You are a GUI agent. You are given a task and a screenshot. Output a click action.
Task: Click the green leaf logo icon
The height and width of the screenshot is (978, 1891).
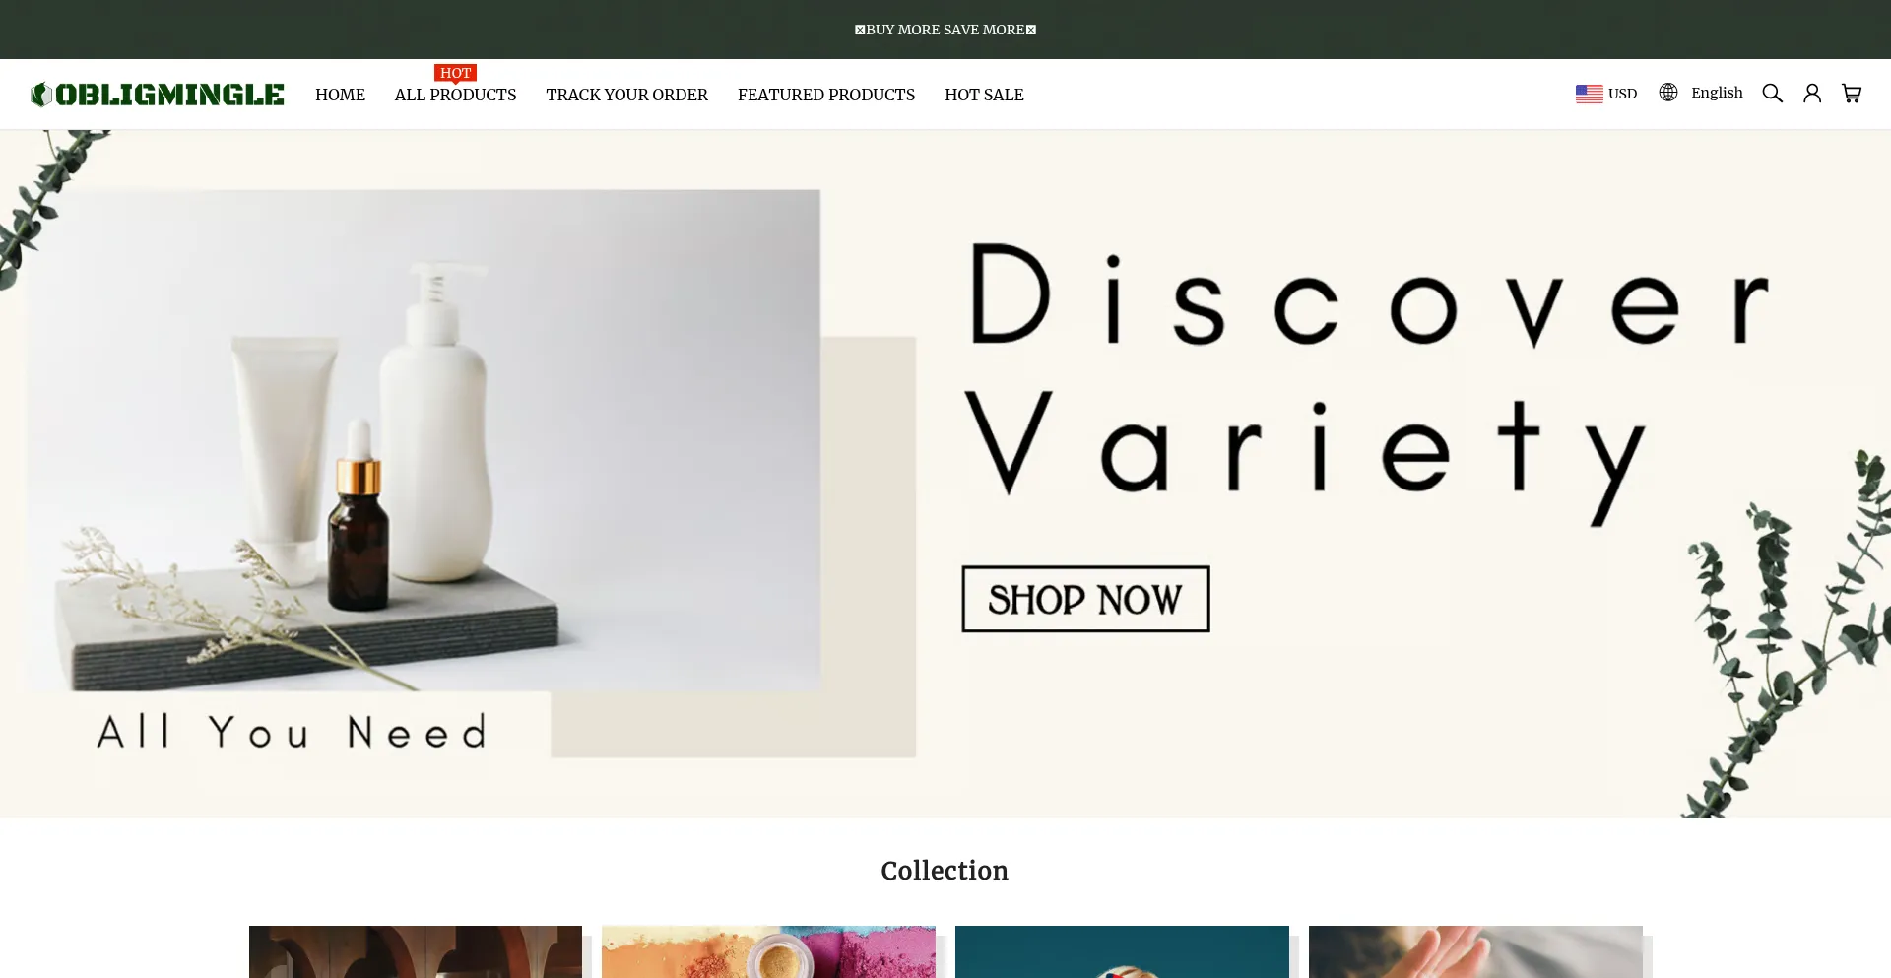tap(40, 95)
